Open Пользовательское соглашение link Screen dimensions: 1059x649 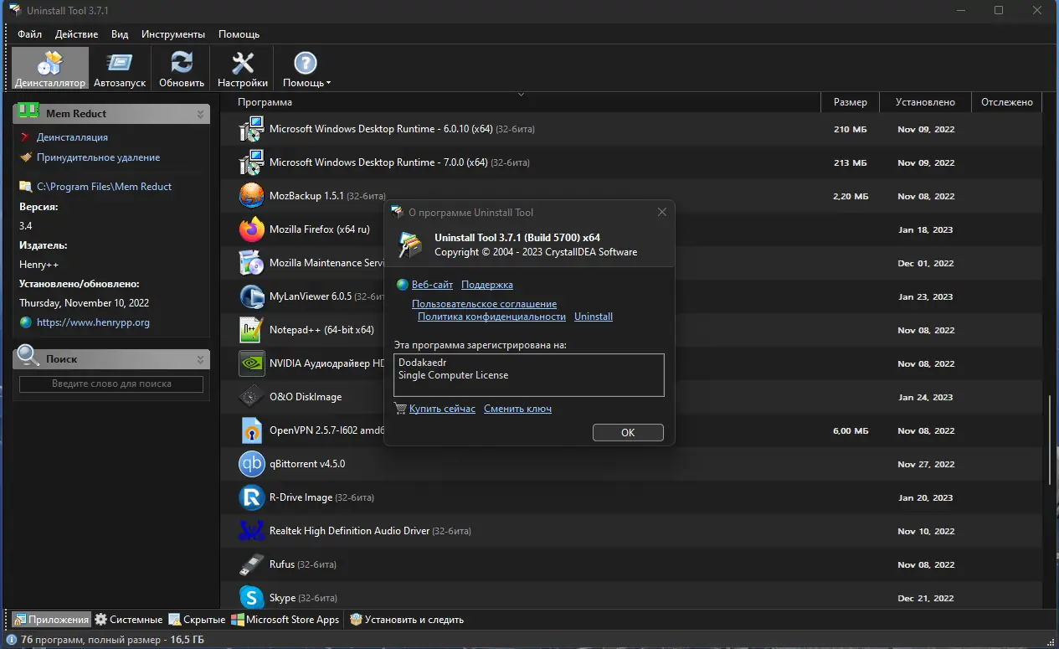[x=484, y=304]
